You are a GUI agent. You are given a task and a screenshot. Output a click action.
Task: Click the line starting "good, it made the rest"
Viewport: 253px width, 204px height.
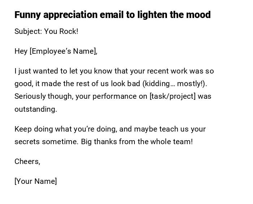coord(111,84)
